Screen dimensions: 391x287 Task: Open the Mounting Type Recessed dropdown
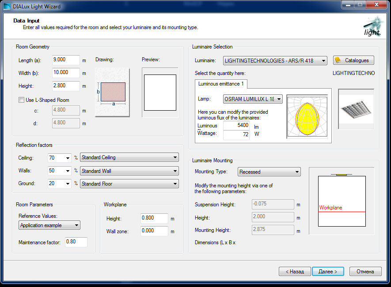click(269, 172)
